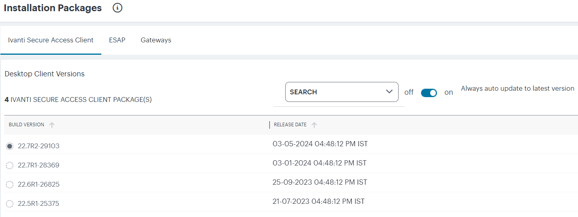Select the 22.5R1-25375 radio button

point(10,204)
